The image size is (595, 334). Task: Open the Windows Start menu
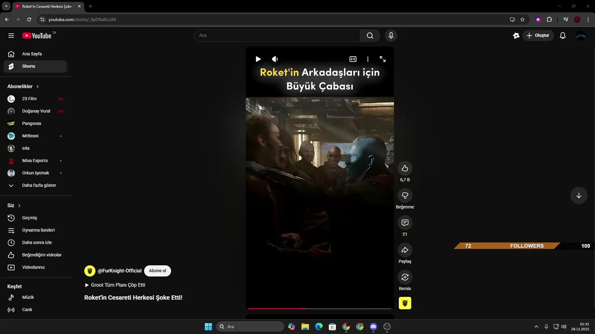[208, 327]
